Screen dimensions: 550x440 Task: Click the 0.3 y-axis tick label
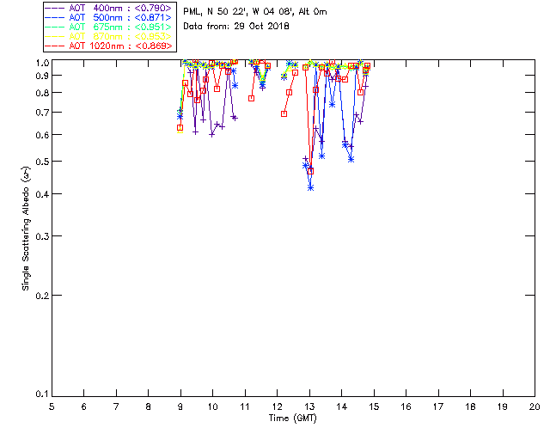point(42,236)
